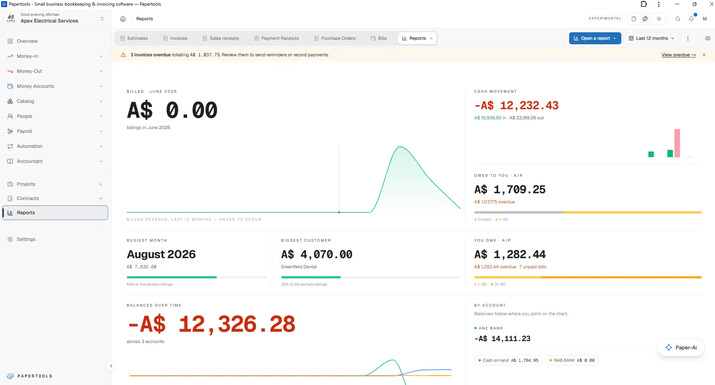Open browser extensions puzzle icon
Screen dimensions: 715x385
[x=644, y=4]
